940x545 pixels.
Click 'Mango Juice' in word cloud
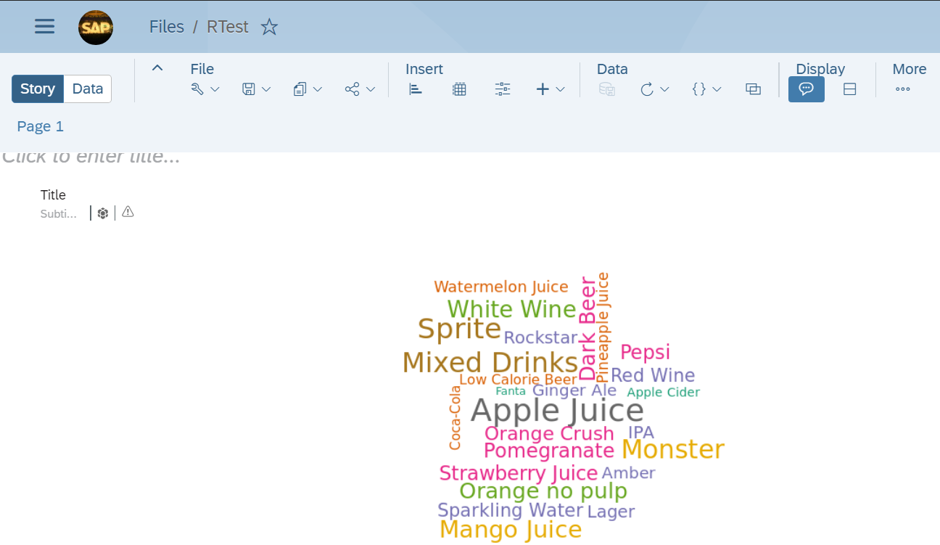(x=511, y=530)
